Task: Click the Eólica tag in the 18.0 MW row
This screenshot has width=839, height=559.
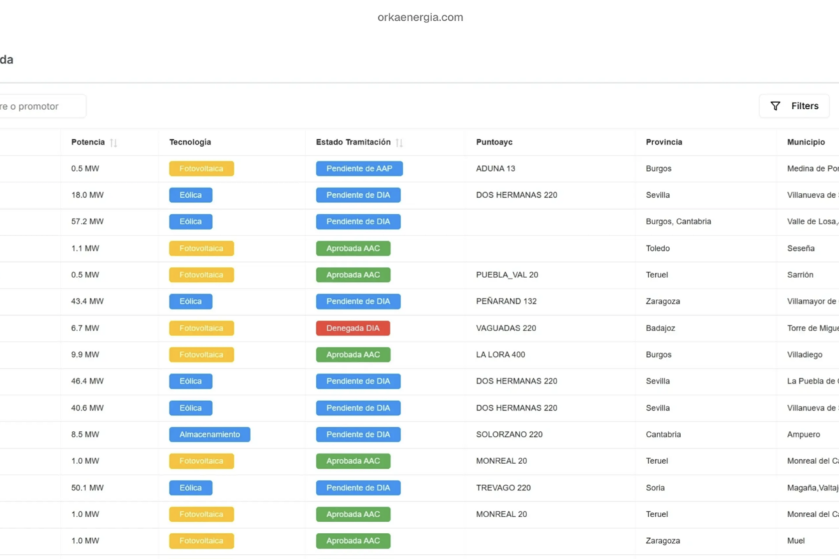Action: [191, 195]
